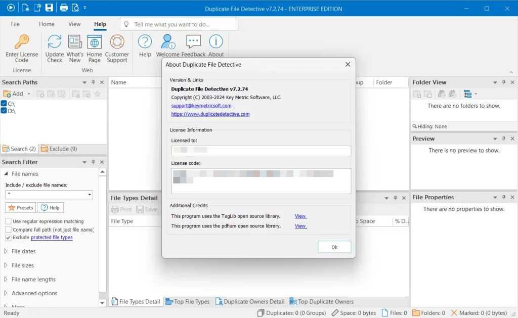Switch to the Home ribbon tab
The height and width of the screenshot is (318, 518).
pos(47,24)
